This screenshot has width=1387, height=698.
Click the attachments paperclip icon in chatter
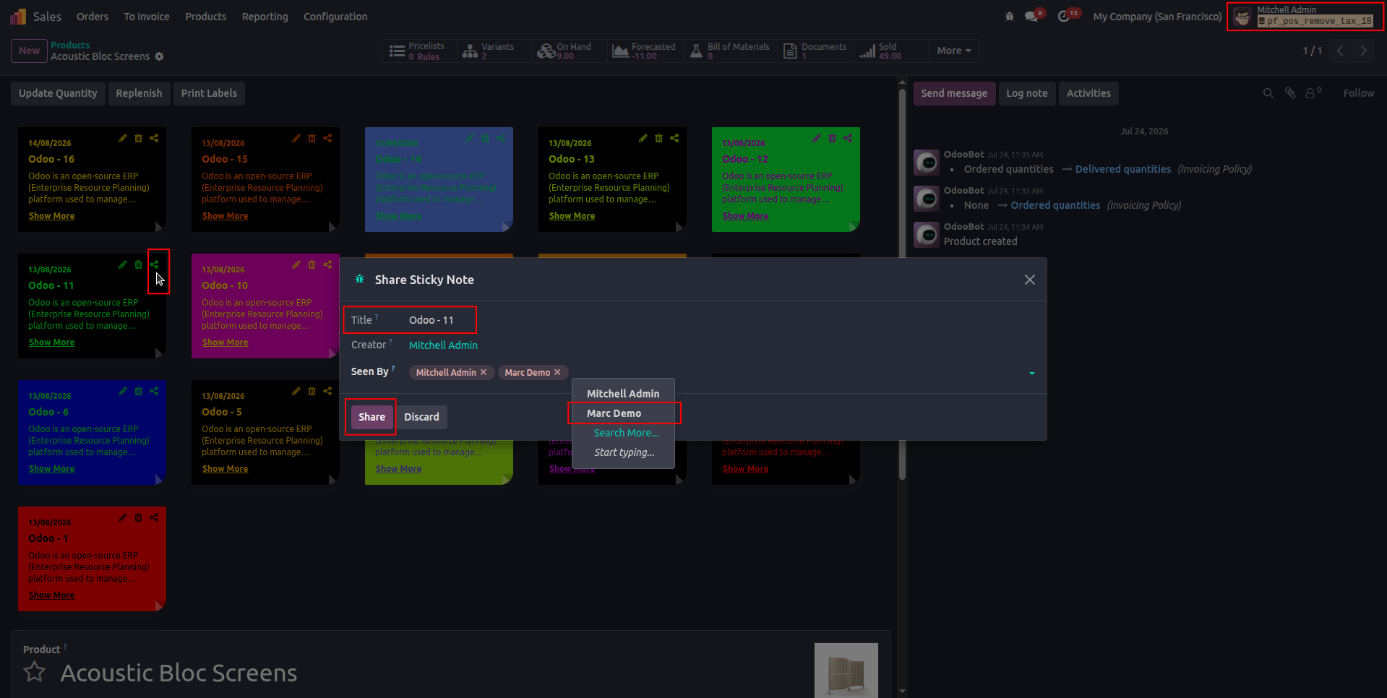(1290, 93)
